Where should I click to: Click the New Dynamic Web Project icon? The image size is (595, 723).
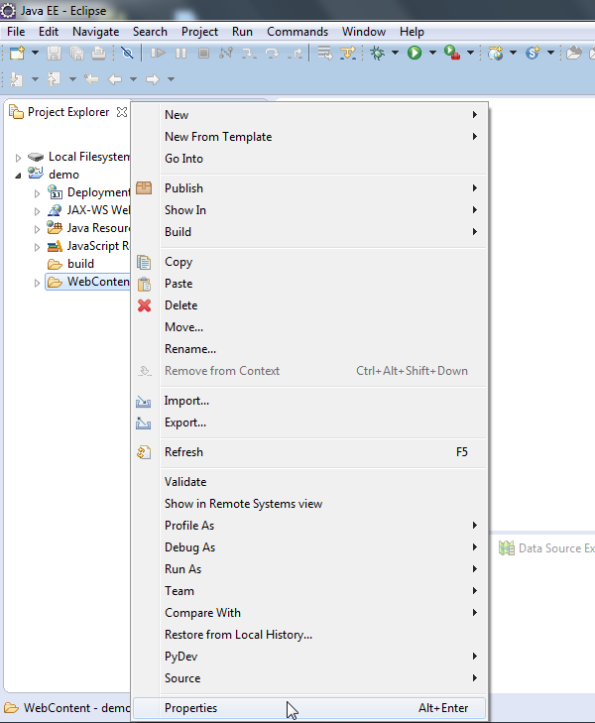tap(496, 53)
